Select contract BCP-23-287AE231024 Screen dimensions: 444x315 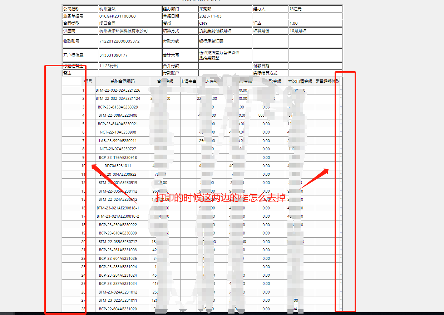[x=118, y=283]
